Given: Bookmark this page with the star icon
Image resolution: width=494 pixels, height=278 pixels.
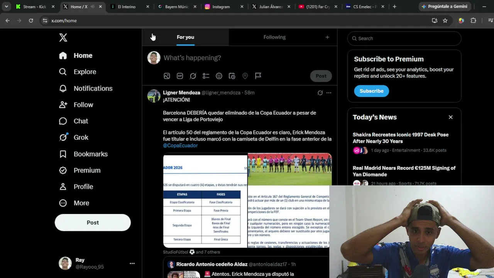Looking at the screenshot, I should 445,20.
